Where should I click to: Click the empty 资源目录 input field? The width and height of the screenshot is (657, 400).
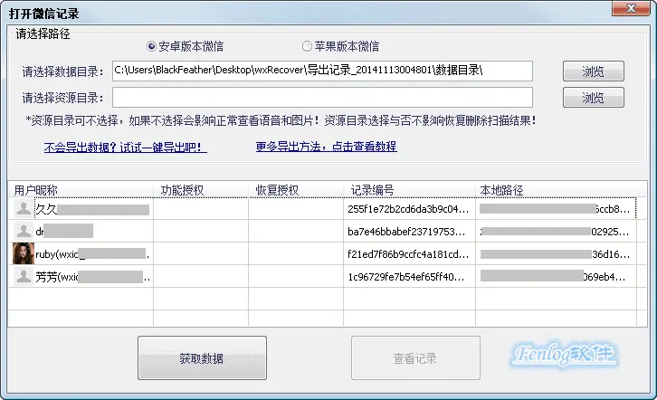point(321,98)
